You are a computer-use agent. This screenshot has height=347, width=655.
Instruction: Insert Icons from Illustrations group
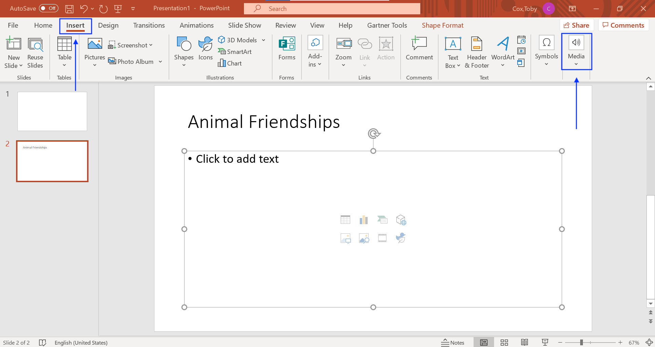pyautogui.click(x=205, y=49)
